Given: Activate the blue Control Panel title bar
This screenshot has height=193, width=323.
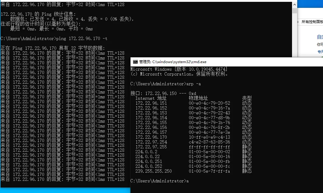Looking at the screenshot, I should tap(310, 4).
